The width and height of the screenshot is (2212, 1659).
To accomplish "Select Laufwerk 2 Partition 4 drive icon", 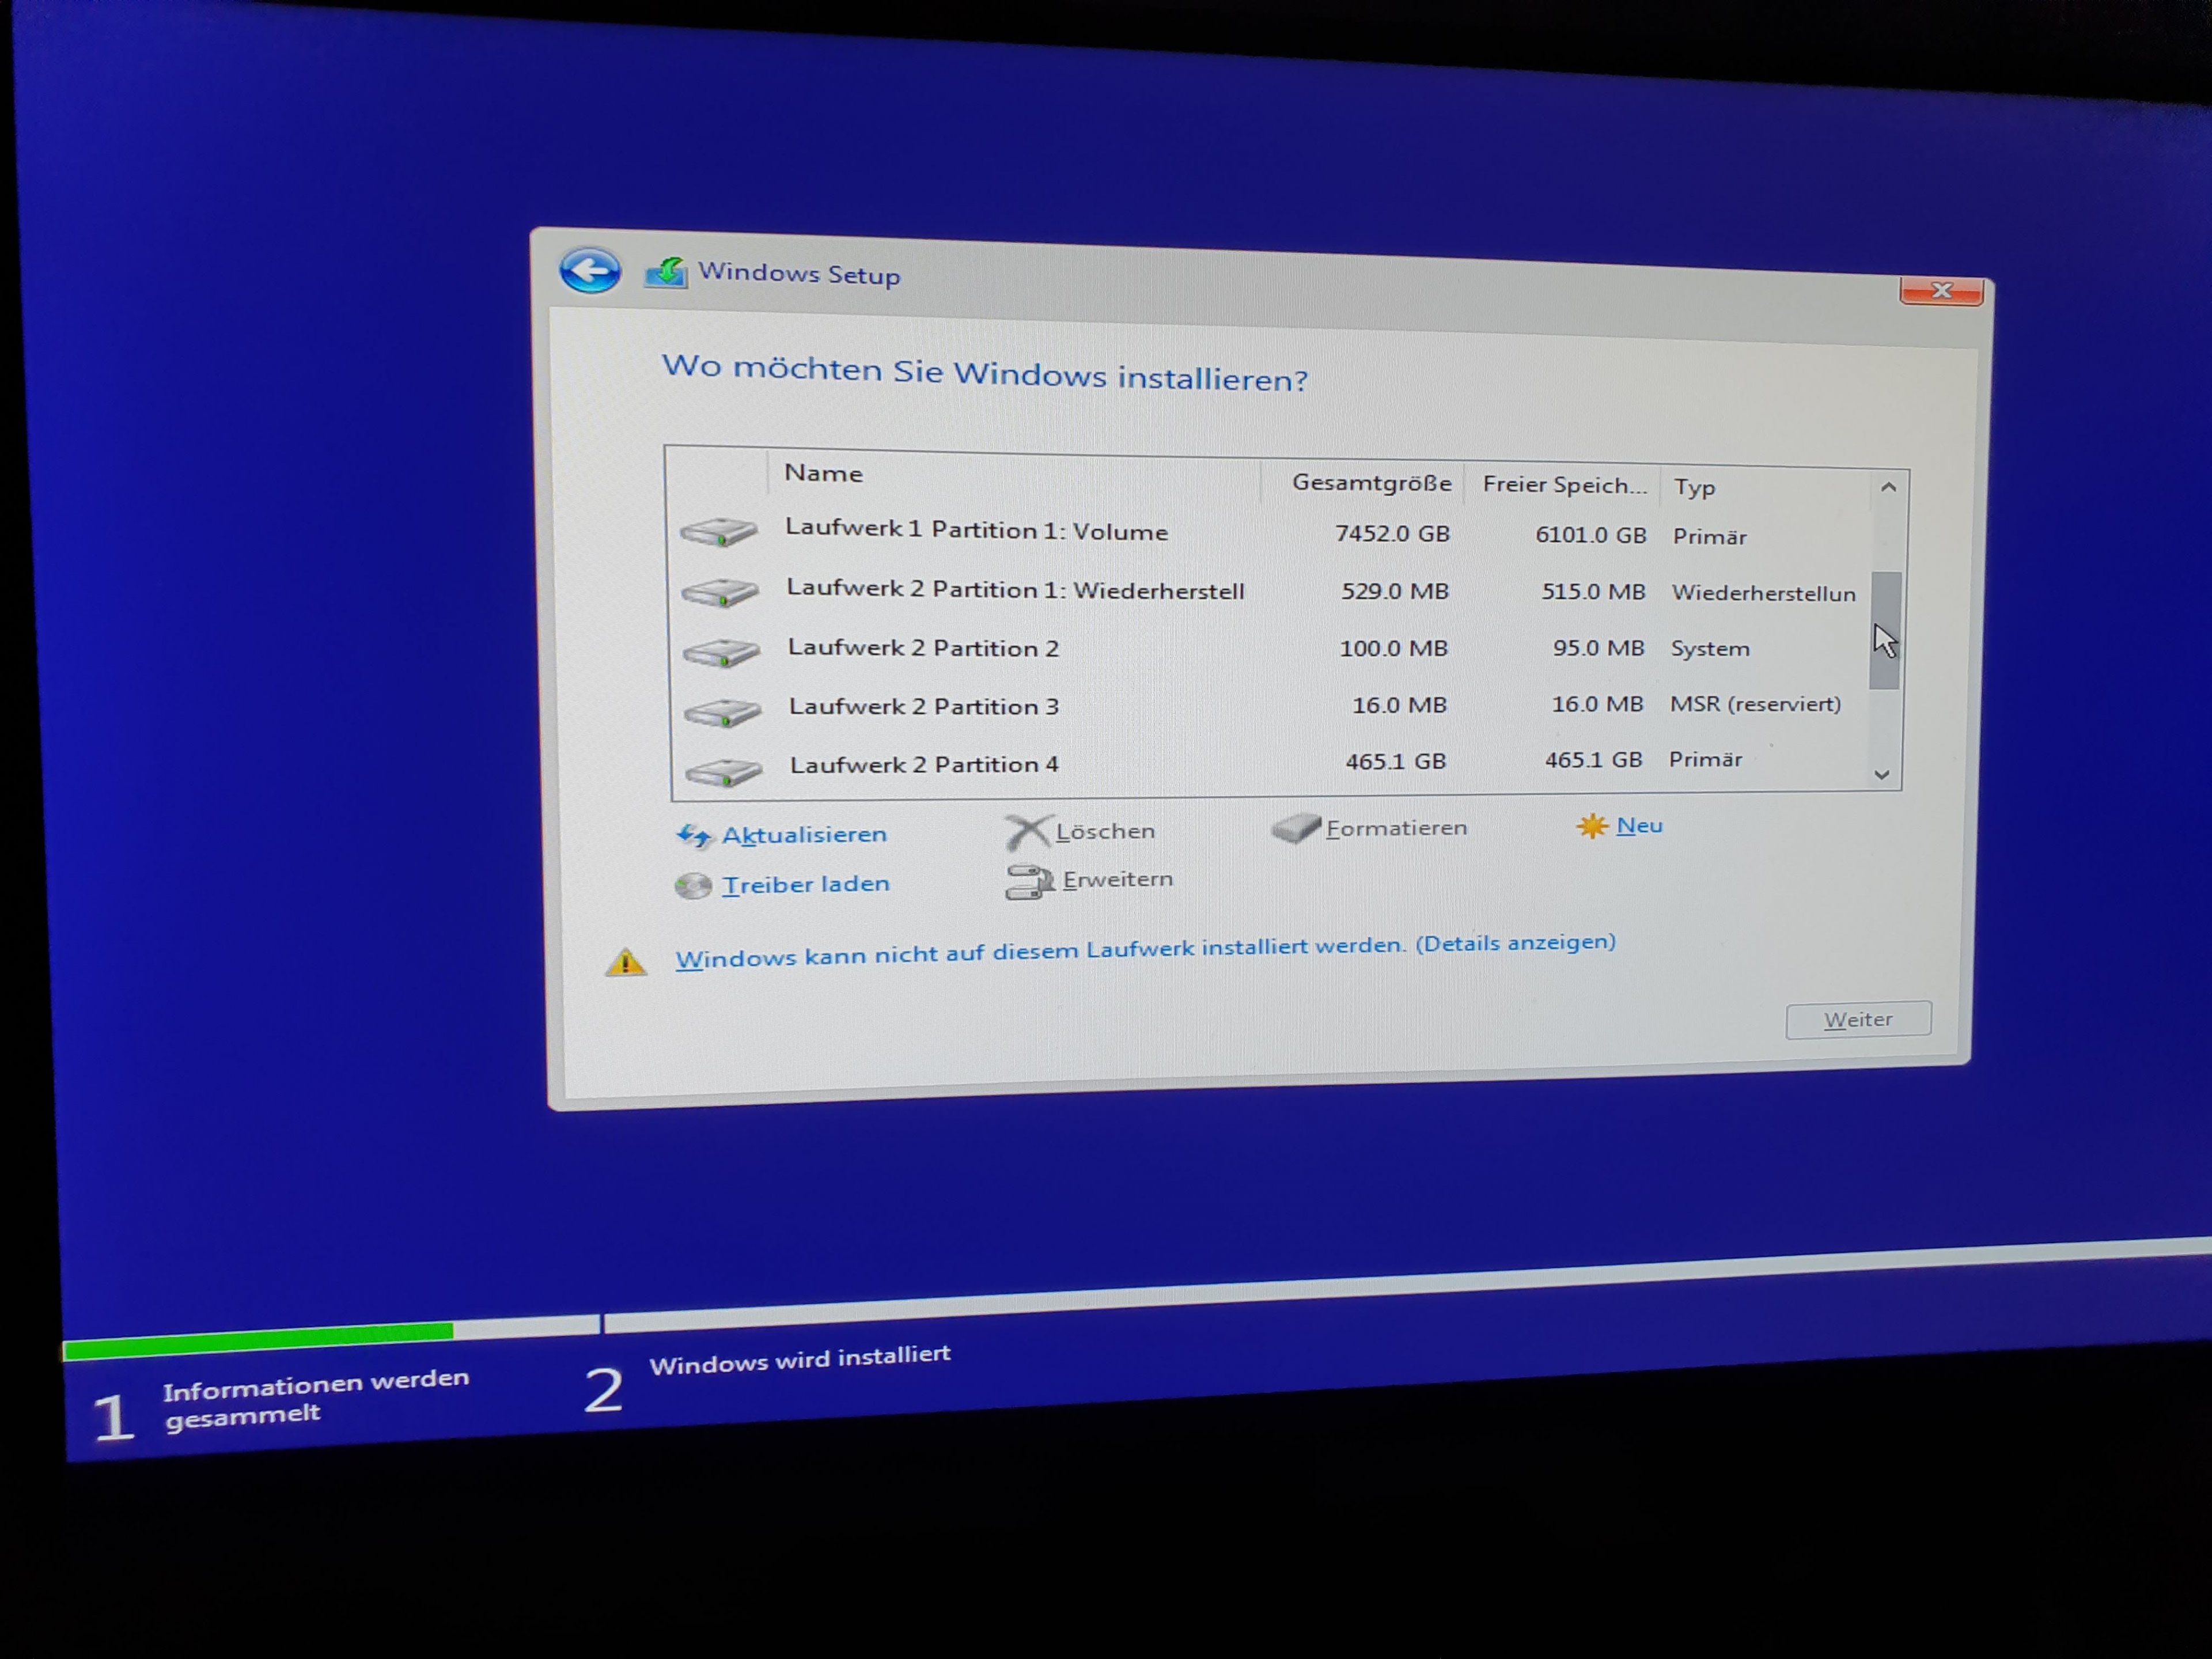I will (x=724, y=771).
